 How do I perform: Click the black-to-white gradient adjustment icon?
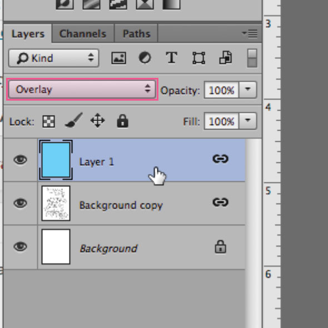(172, 4)
